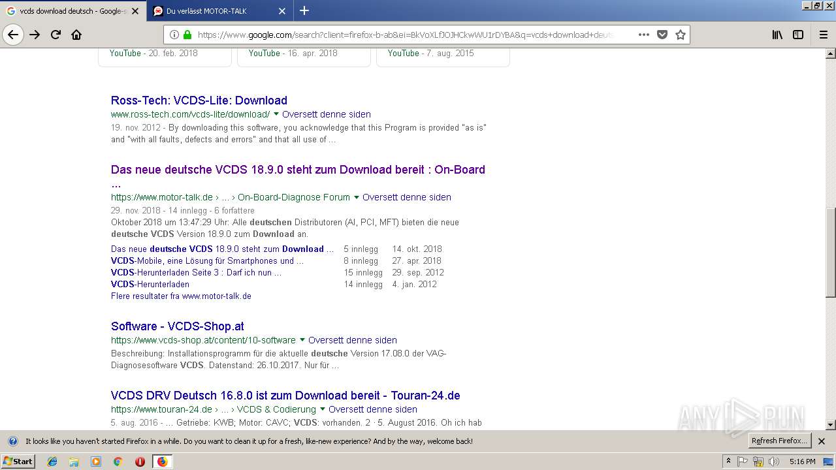
Task: Click the page vertical scrollbar thumb
Action: coord(831,252)
